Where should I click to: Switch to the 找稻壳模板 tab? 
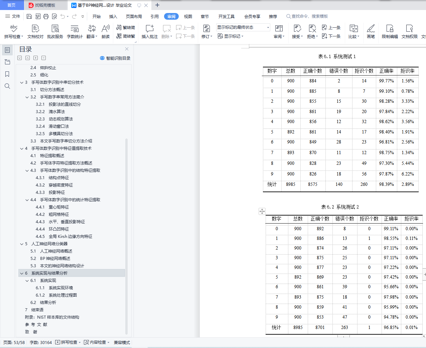point(45,5)
